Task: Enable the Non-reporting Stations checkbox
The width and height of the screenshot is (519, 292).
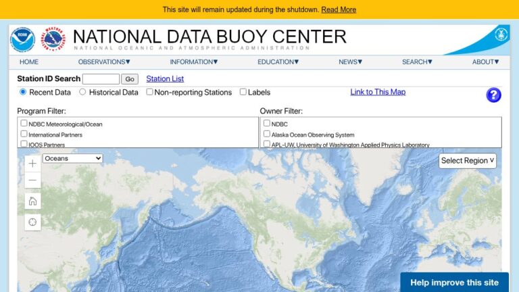Action: click(x=149, y=92)
